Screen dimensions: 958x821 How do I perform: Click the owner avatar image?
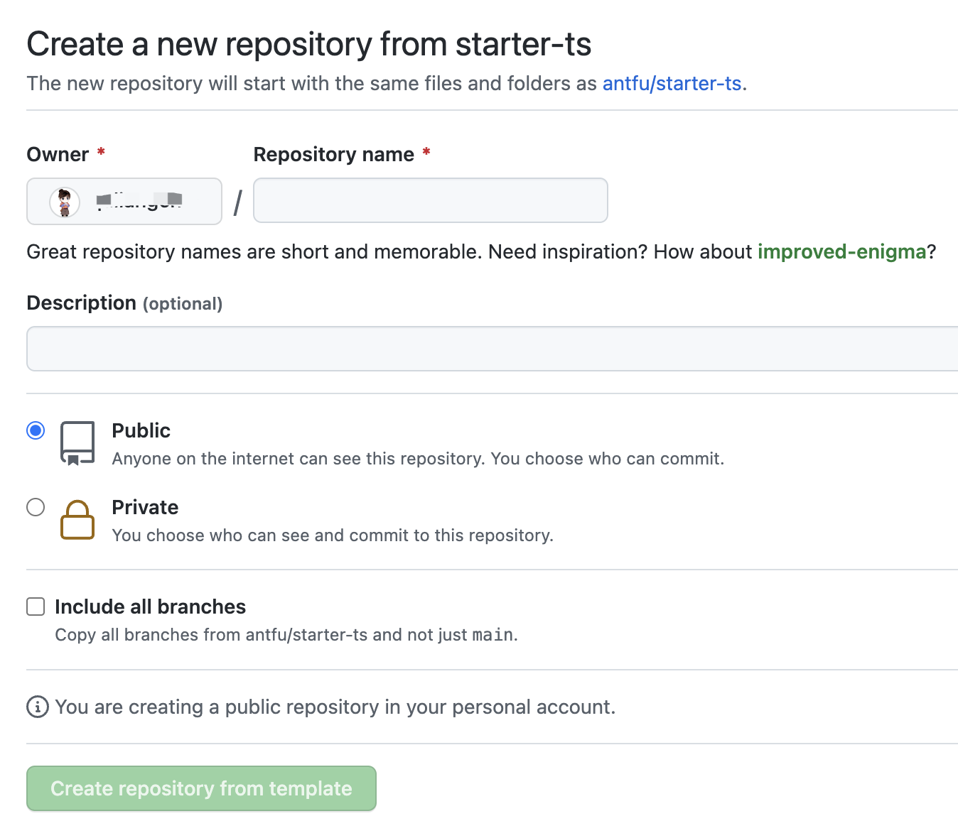65,202
